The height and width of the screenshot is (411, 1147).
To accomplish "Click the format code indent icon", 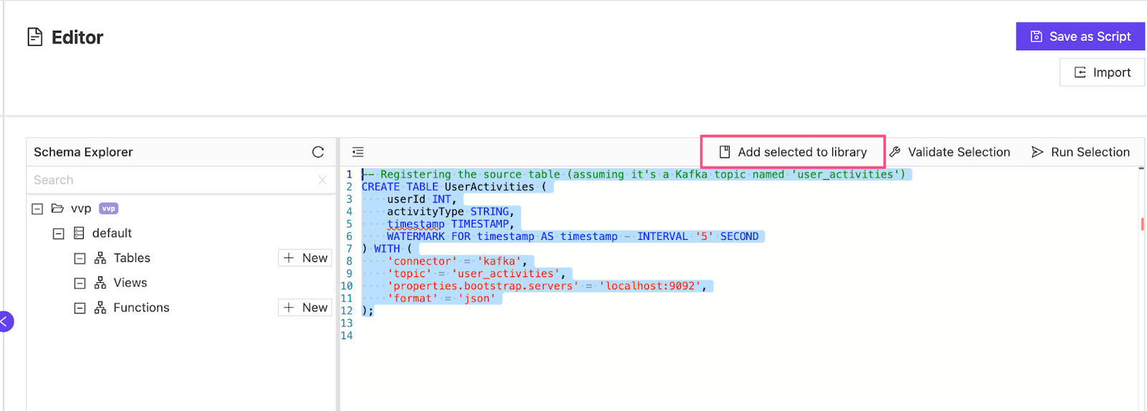I will (x=358, y=152).
